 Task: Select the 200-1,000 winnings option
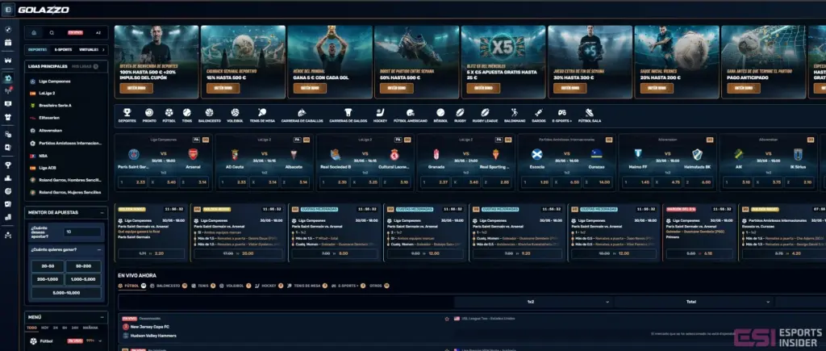click(x=48, y=280)
